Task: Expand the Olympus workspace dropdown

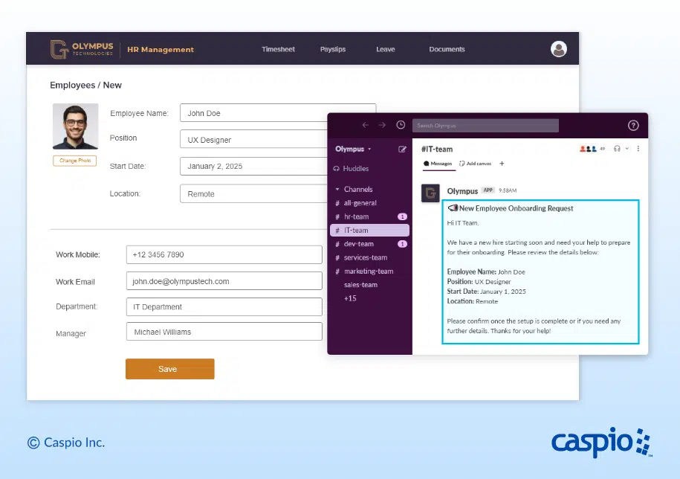Action: click(353, 149)
